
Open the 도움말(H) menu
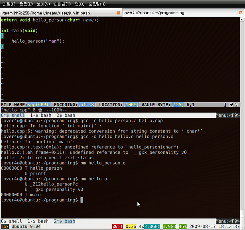pos(97,4)
